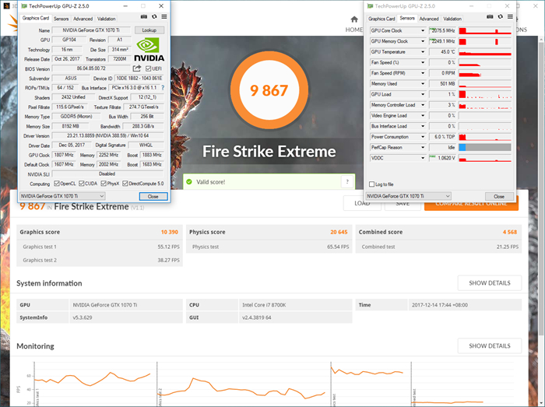The image size is (545, 407).
Task: Click the Bus Interface question mark icon
Action: [162, 88]
